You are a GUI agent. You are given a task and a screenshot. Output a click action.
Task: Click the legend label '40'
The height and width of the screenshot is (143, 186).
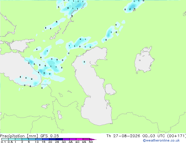coord(77,142)
